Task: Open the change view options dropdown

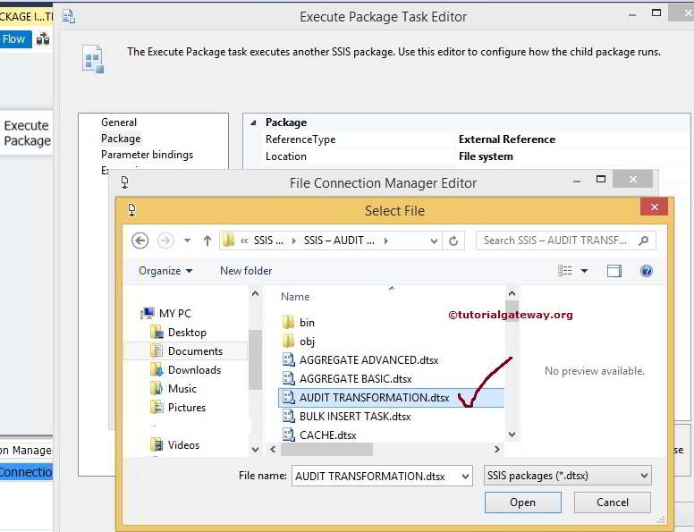Action: tap(585, 271)
